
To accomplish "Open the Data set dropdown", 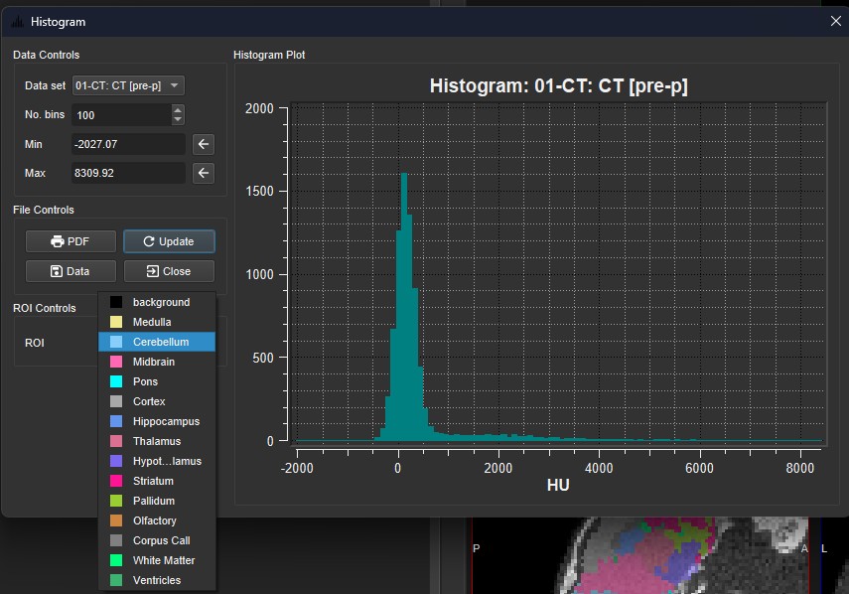I will (x=128, y=85).
